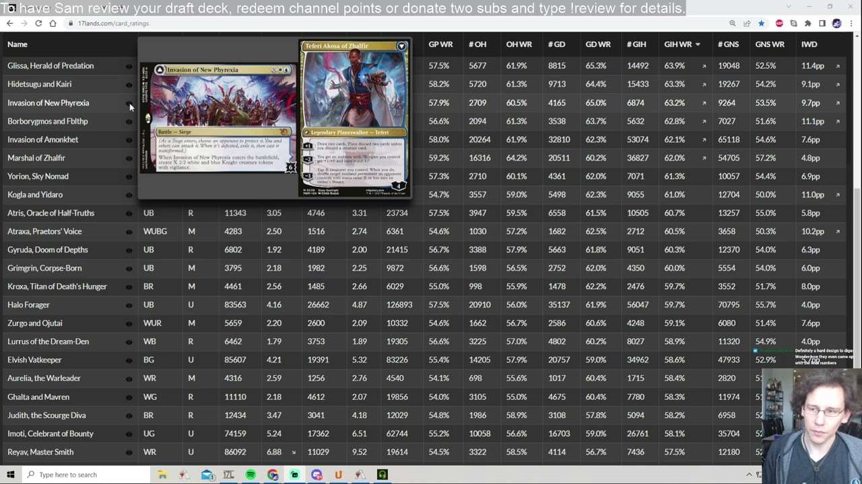This screenshot has width=862, height=484.
Task: Sort table by GNS WR column header
Action: (770, 44)
